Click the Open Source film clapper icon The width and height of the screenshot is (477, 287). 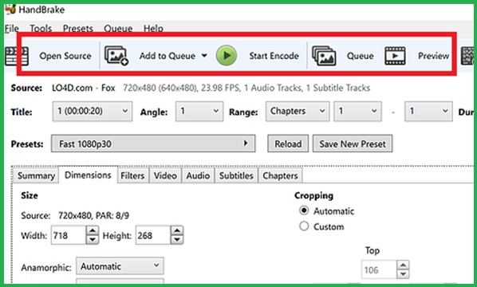[17, 56]
